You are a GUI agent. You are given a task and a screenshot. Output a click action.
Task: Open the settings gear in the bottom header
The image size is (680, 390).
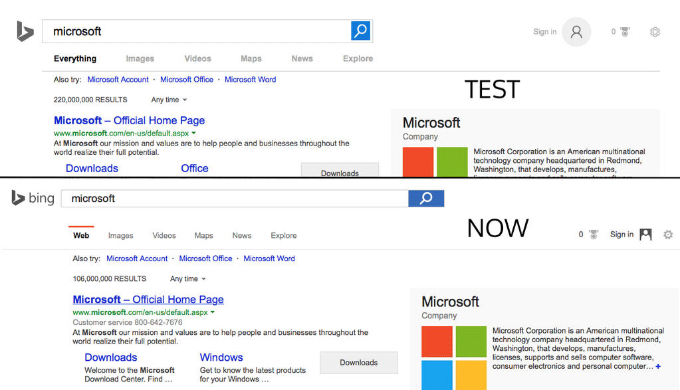click(x=668, y=235)
